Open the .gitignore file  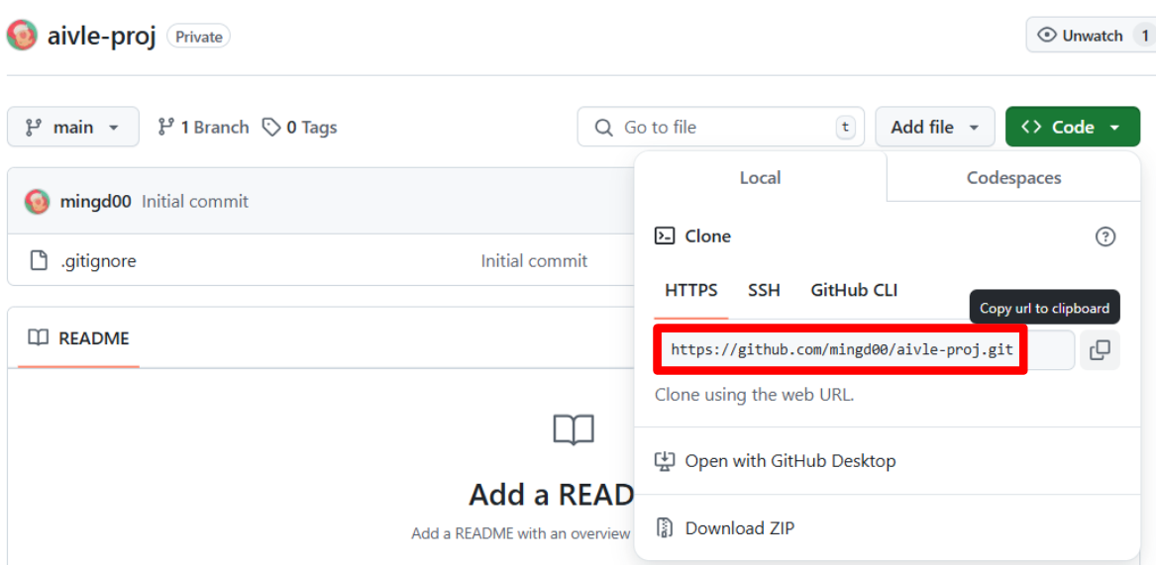click(98, 260)
